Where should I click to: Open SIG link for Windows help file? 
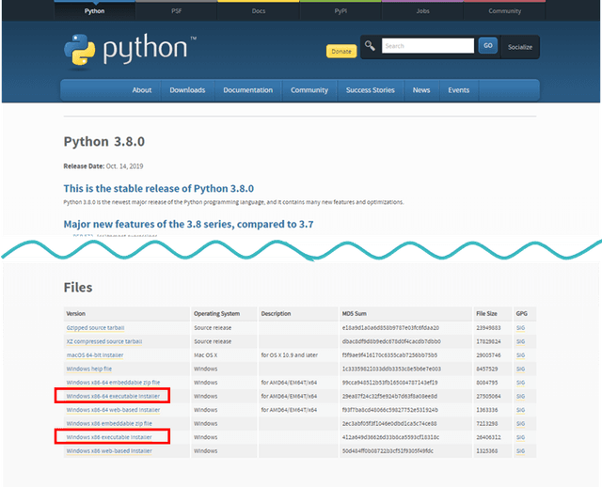[520, 369]
